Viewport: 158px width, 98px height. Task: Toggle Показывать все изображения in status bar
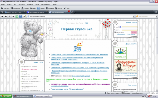click(x=132, y=93)
